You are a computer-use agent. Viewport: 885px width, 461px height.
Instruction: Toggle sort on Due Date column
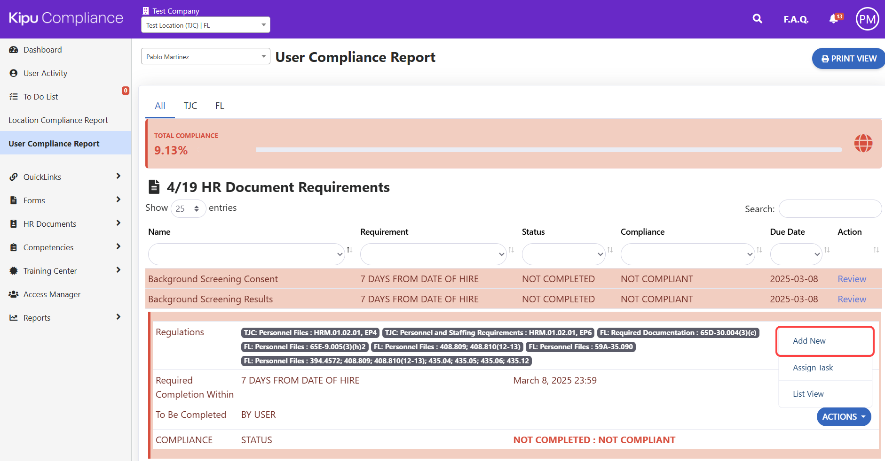pyautogui.click(x=827, y=250)
